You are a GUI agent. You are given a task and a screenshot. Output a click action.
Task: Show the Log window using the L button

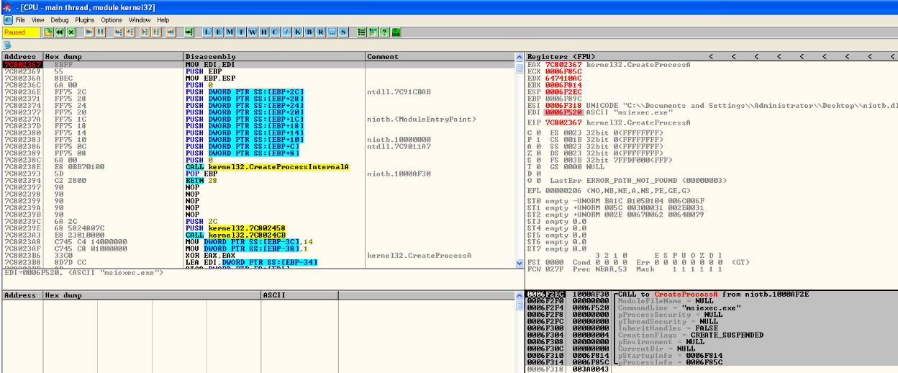(x=207, y=32)
